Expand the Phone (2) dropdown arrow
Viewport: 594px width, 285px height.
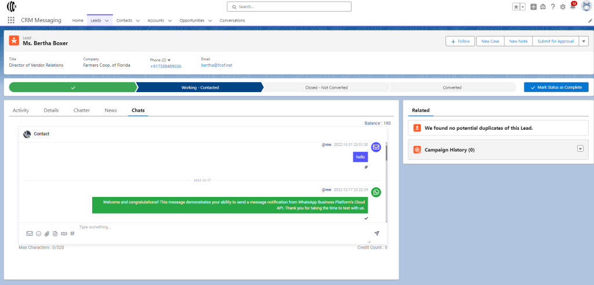click(169, 60)
